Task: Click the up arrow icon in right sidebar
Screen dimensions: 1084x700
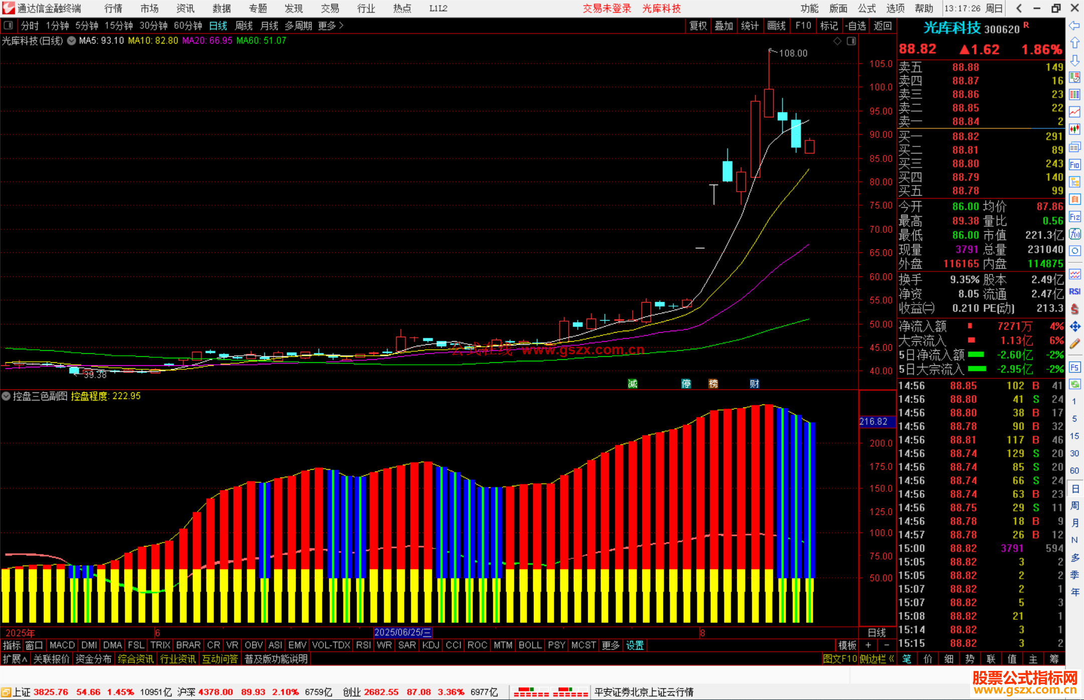Action: click(x=1074, y=43)
